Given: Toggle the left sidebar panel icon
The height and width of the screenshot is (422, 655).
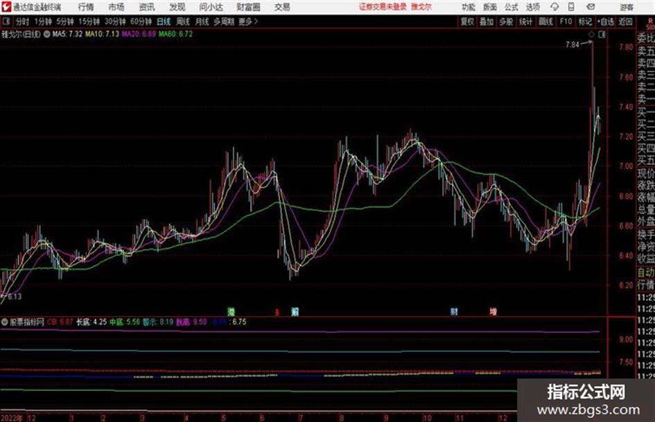Looking at the screenshot, I should (6, 21).
